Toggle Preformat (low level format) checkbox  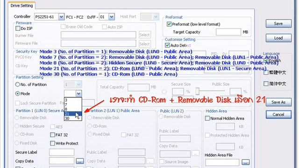click(169, 24)
